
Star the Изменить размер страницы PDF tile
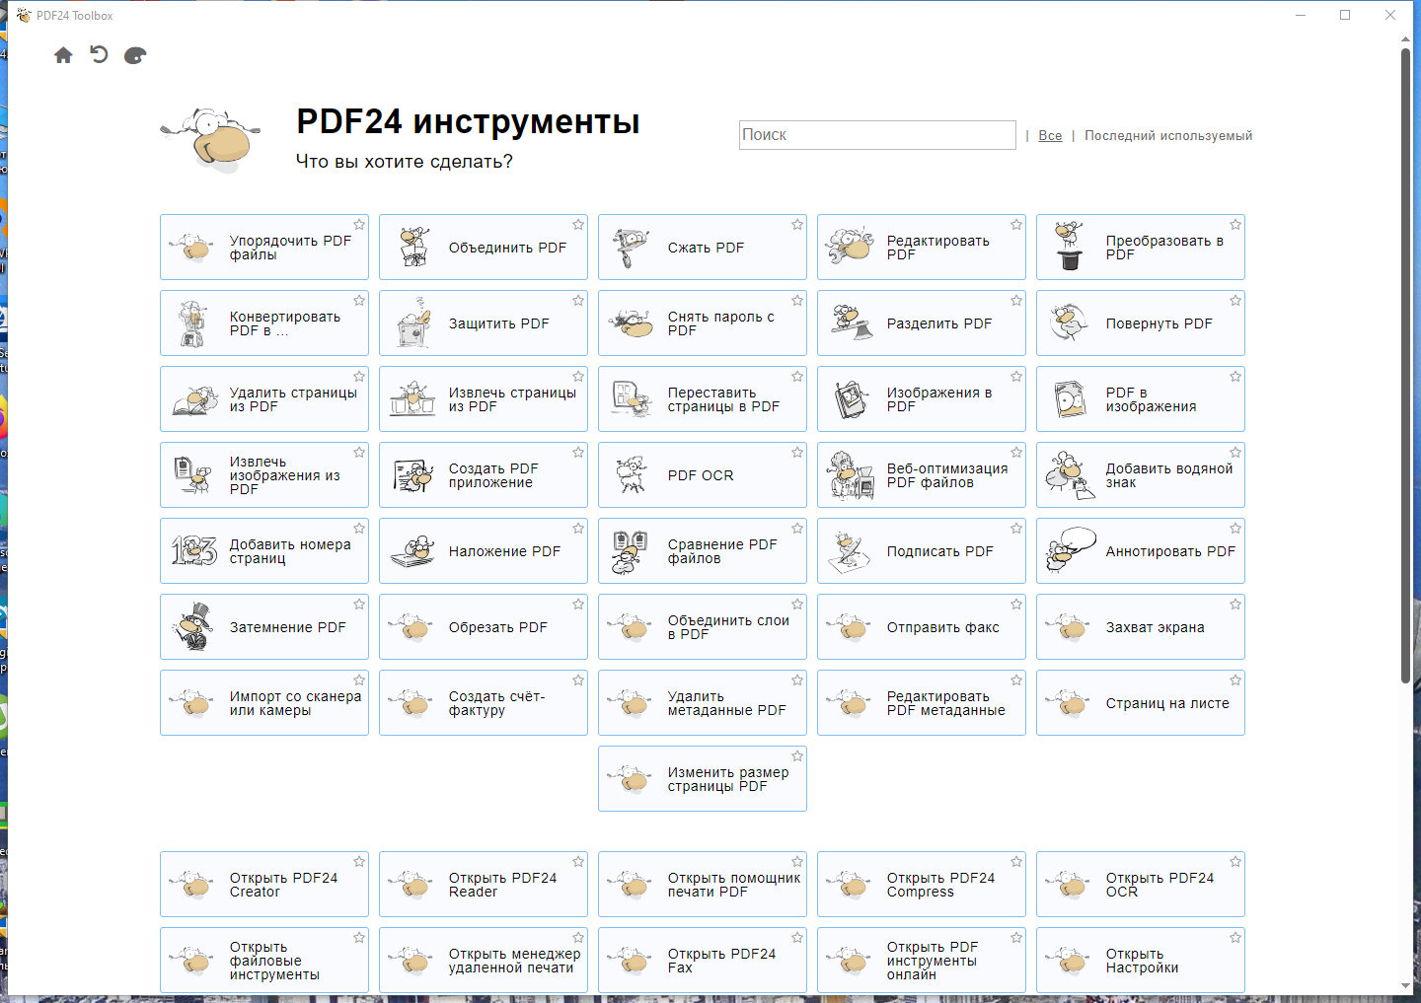(x=797, y=756)
